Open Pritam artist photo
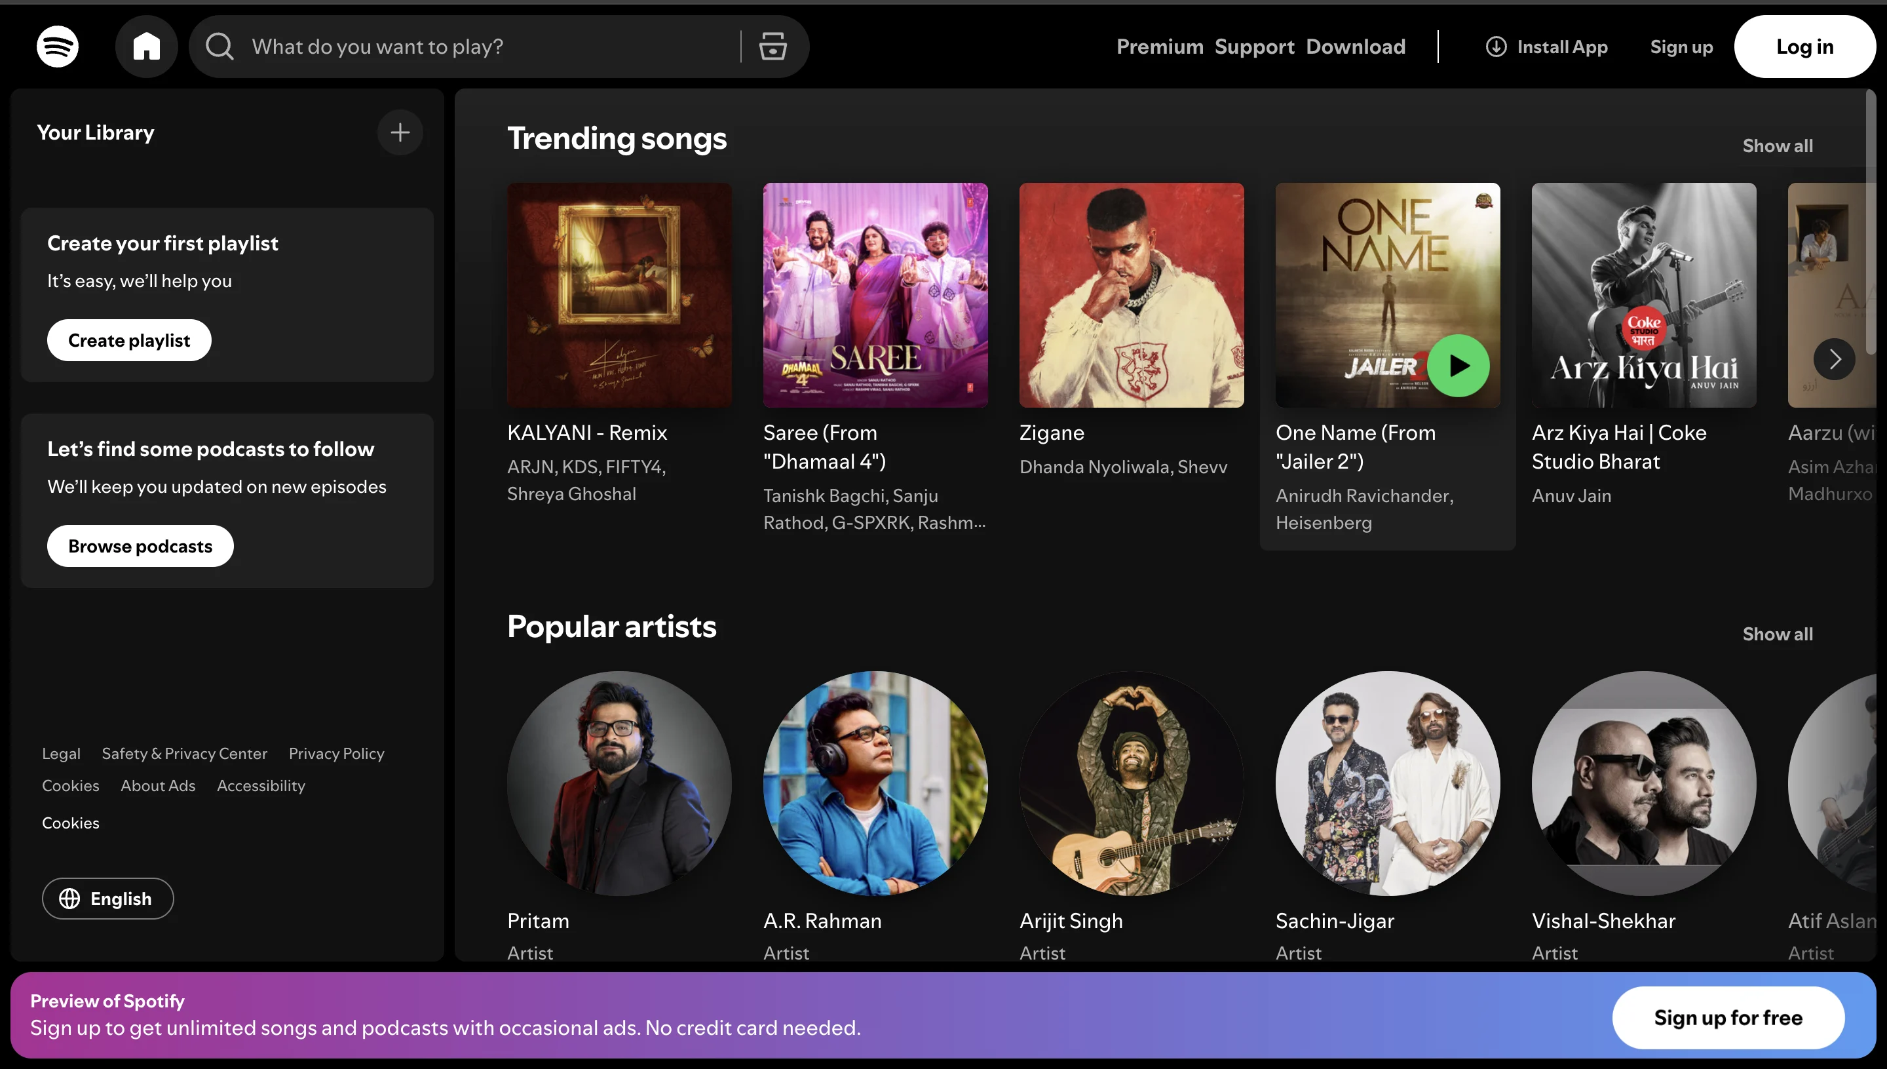1887x1069 pixels. point(619,783)
